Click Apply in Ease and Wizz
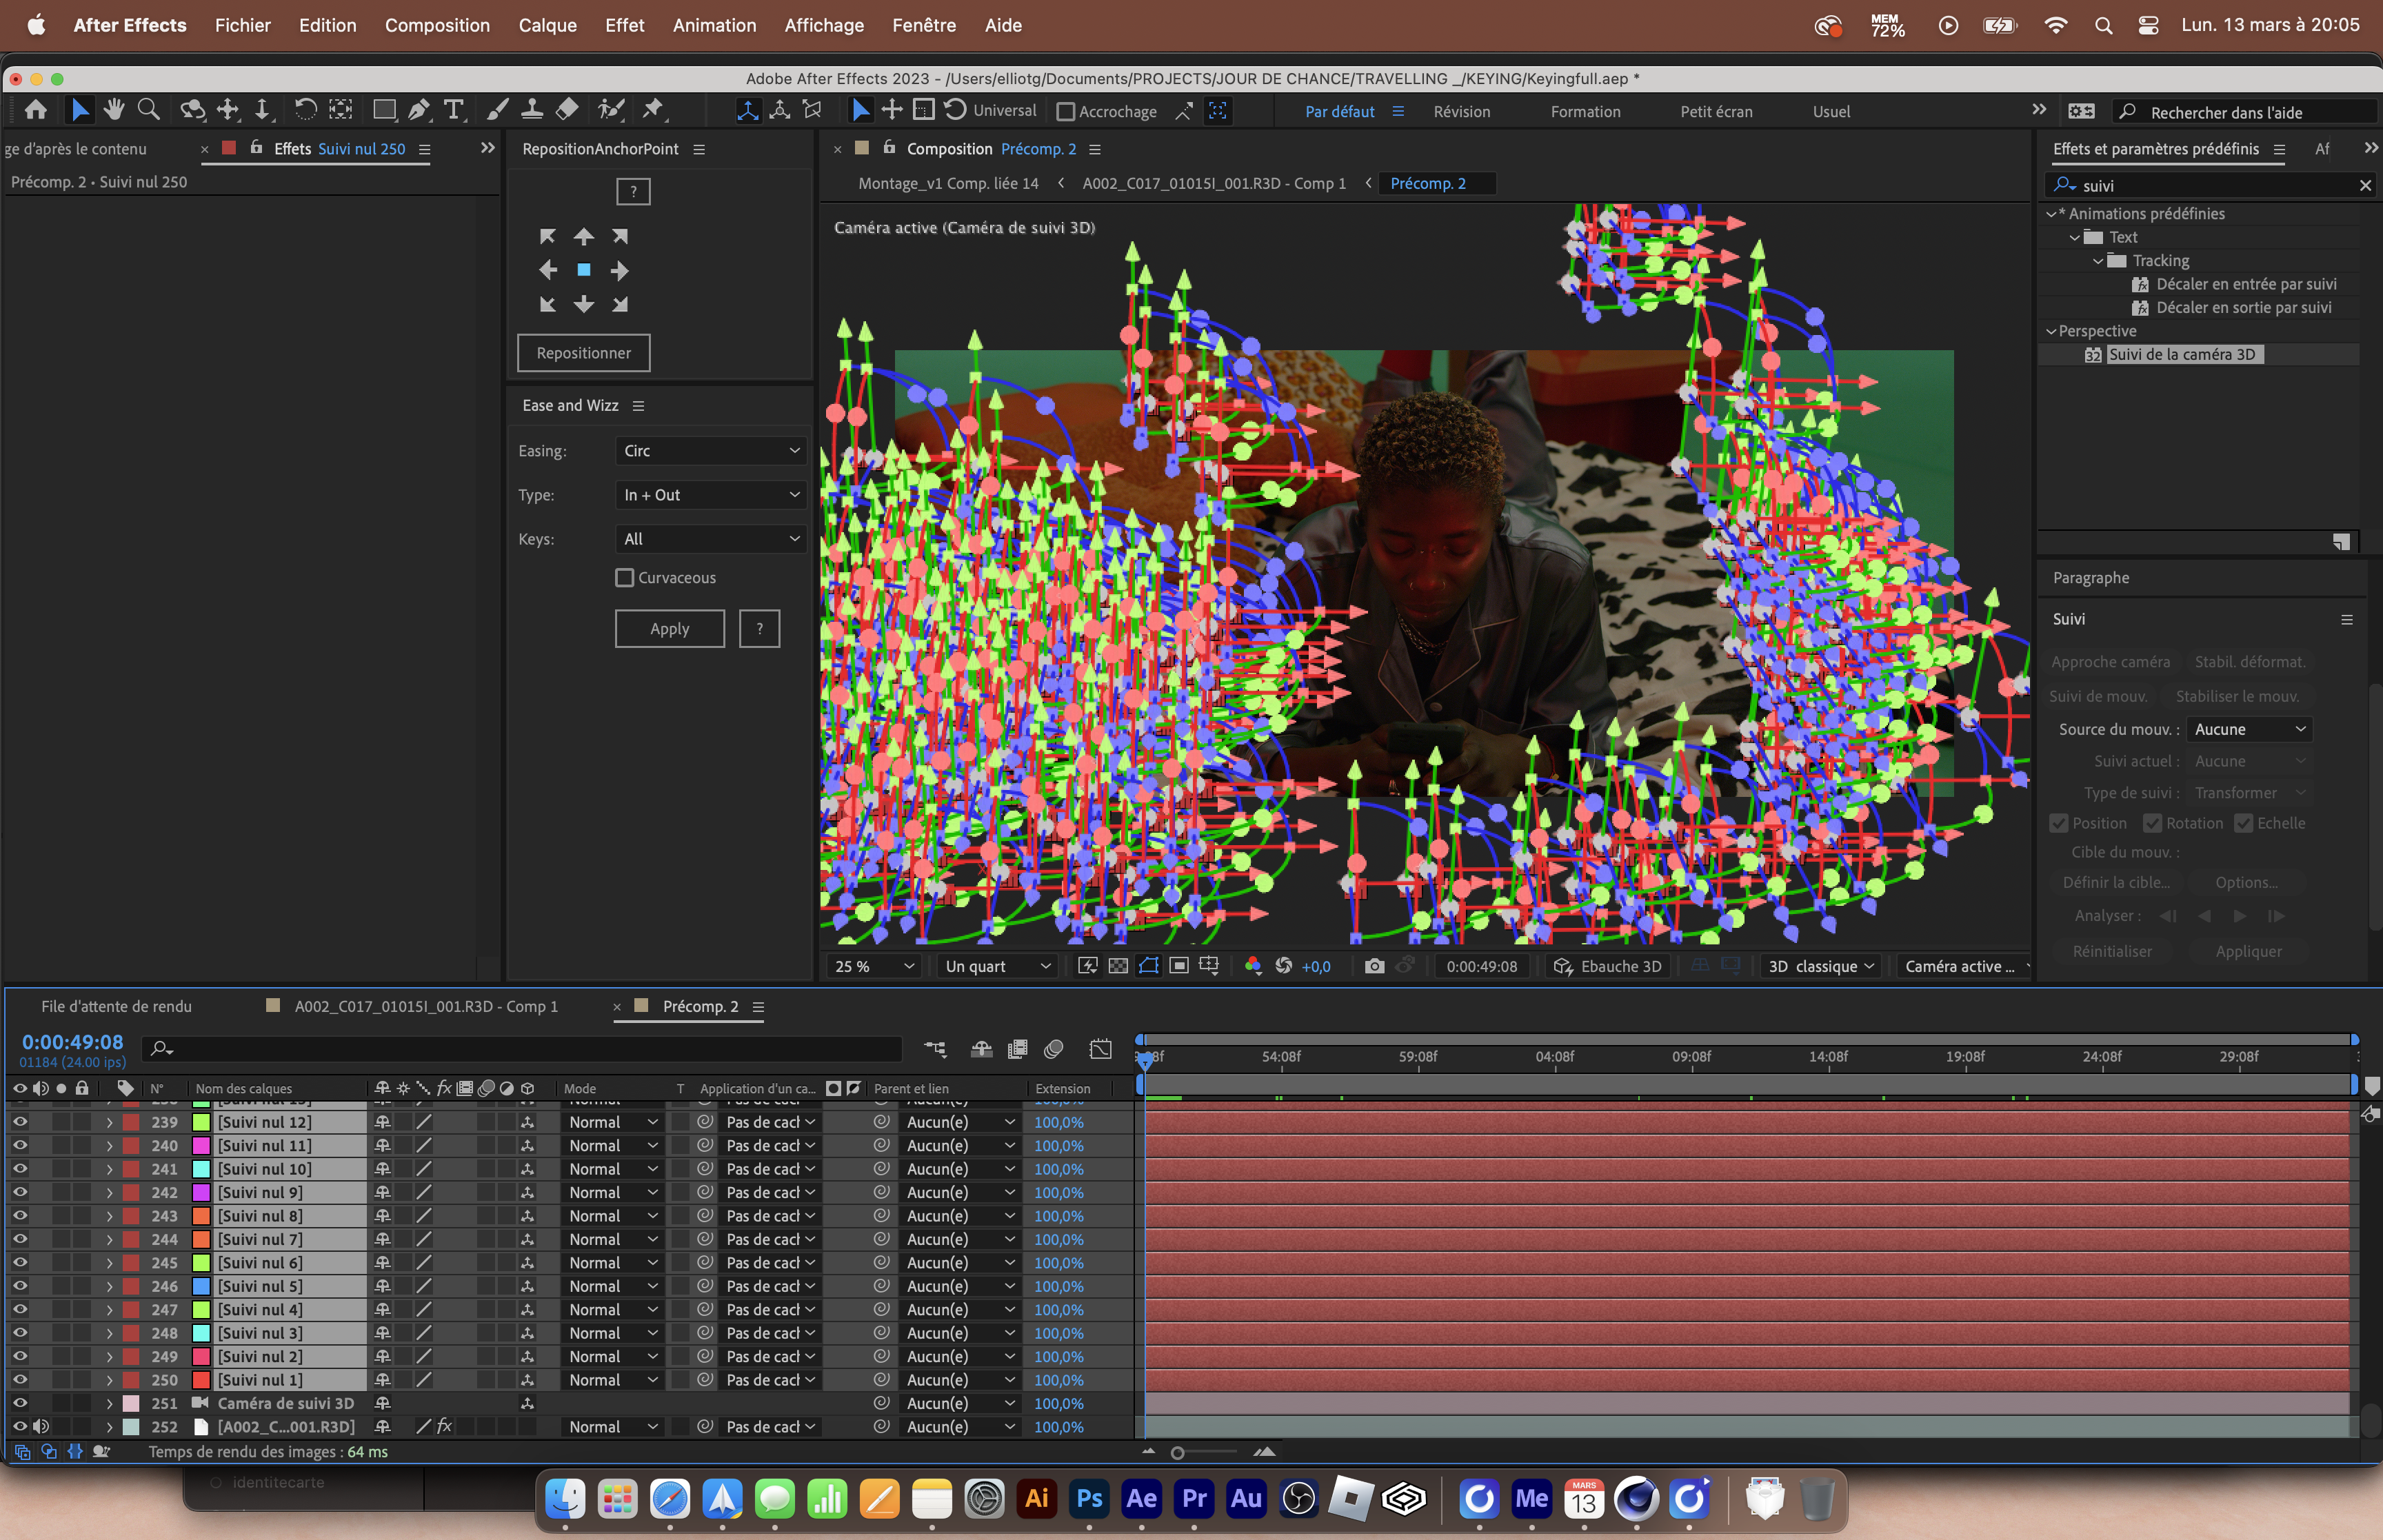Viewport: 2383px width, 1540px height. pyautogui.click(x=670, y=629)
